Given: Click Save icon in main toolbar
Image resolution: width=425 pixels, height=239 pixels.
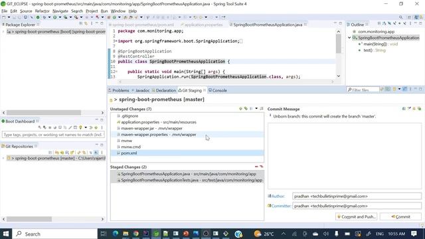Looking at the screenshot, I should (x=14, y=17).
